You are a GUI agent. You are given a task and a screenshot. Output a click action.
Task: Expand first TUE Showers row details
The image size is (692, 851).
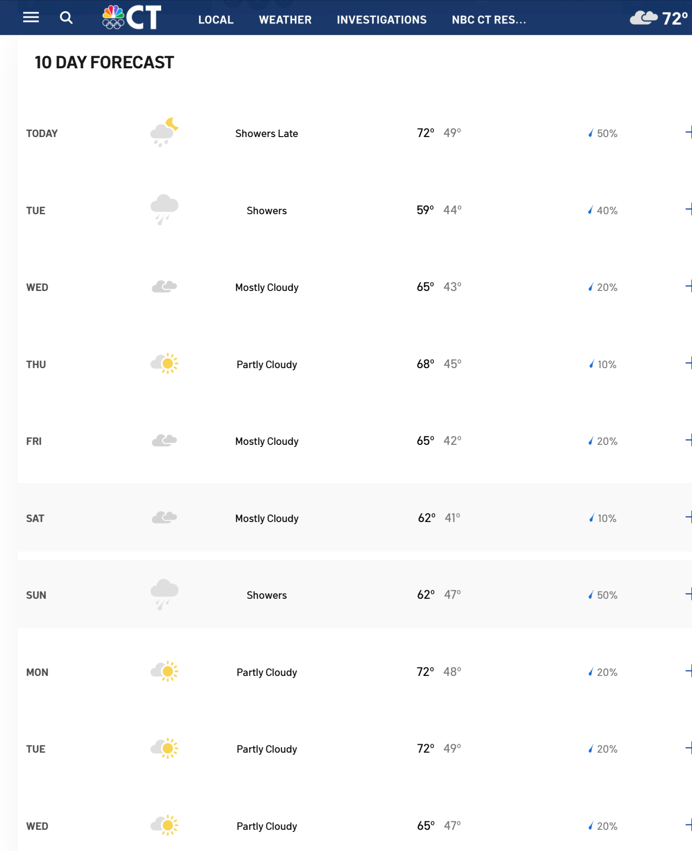pos(689,209)
